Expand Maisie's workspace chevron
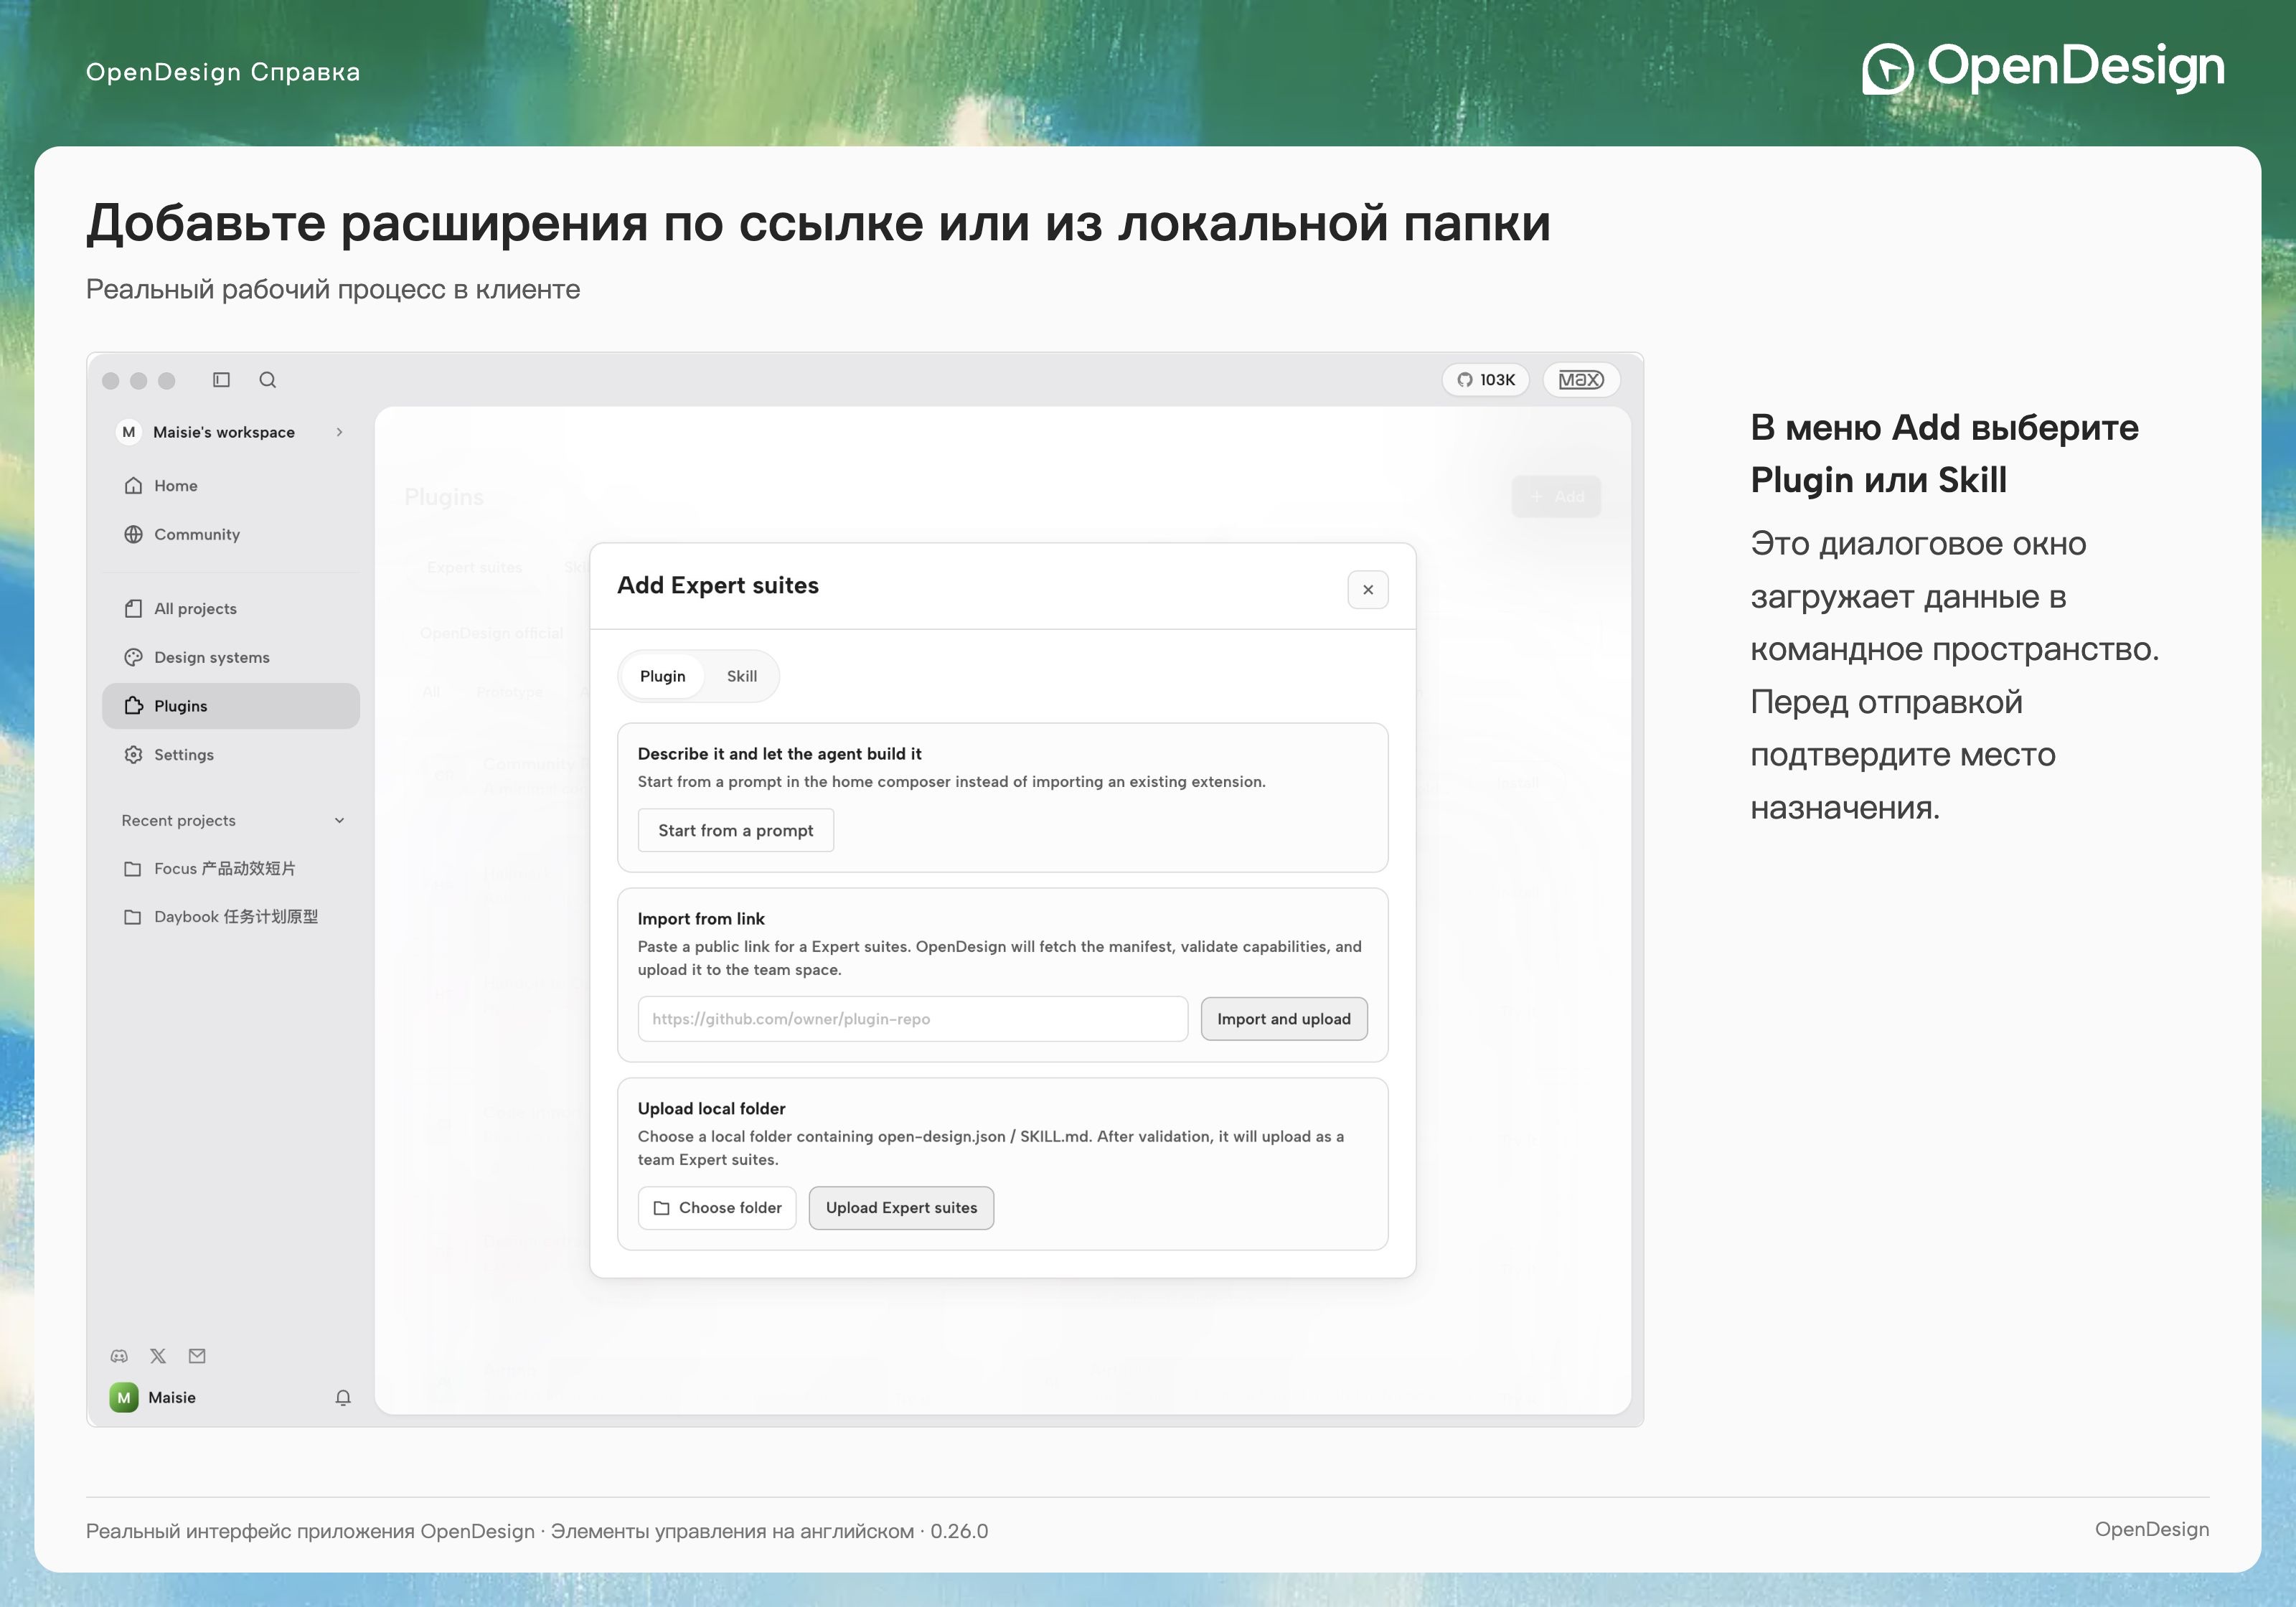 click(x=340, y=432)
